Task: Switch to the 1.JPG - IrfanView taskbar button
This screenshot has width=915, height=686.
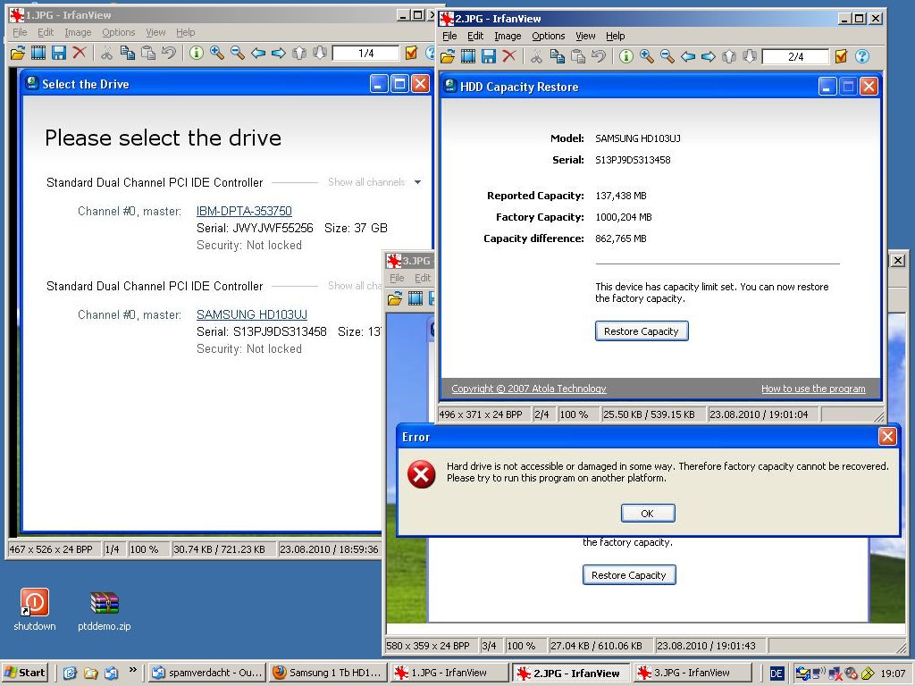Action: click(x=449, y=673)
